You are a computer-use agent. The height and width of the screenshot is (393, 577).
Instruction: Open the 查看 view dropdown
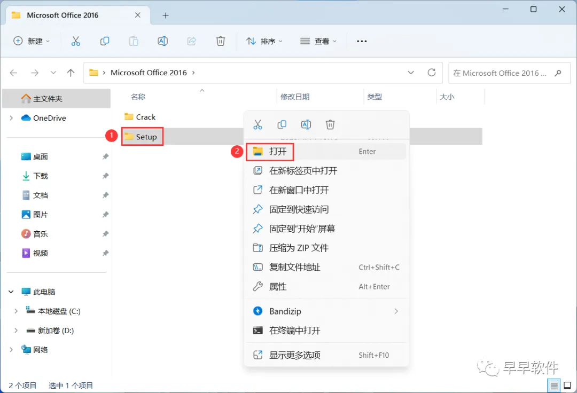click(318, 41)
